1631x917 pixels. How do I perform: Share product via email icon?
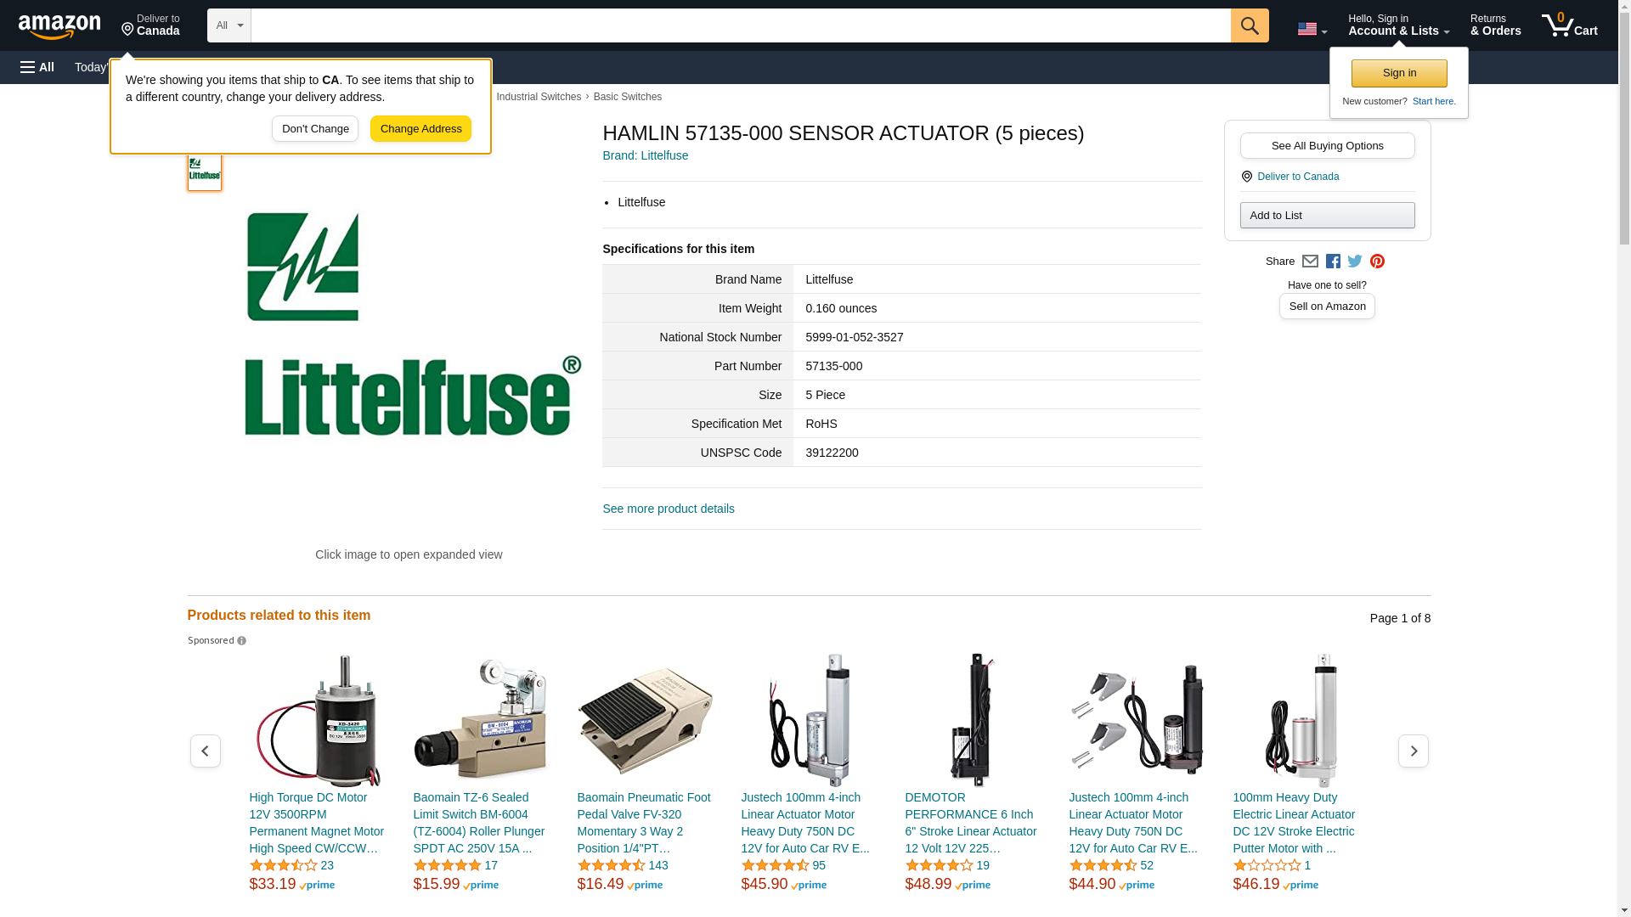[x=1309, y=262]
